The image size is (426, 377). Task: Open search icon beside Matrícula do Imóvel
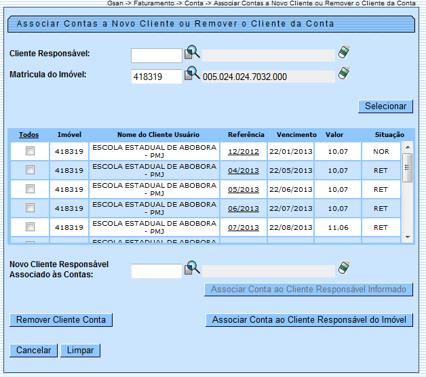[192, 73]
